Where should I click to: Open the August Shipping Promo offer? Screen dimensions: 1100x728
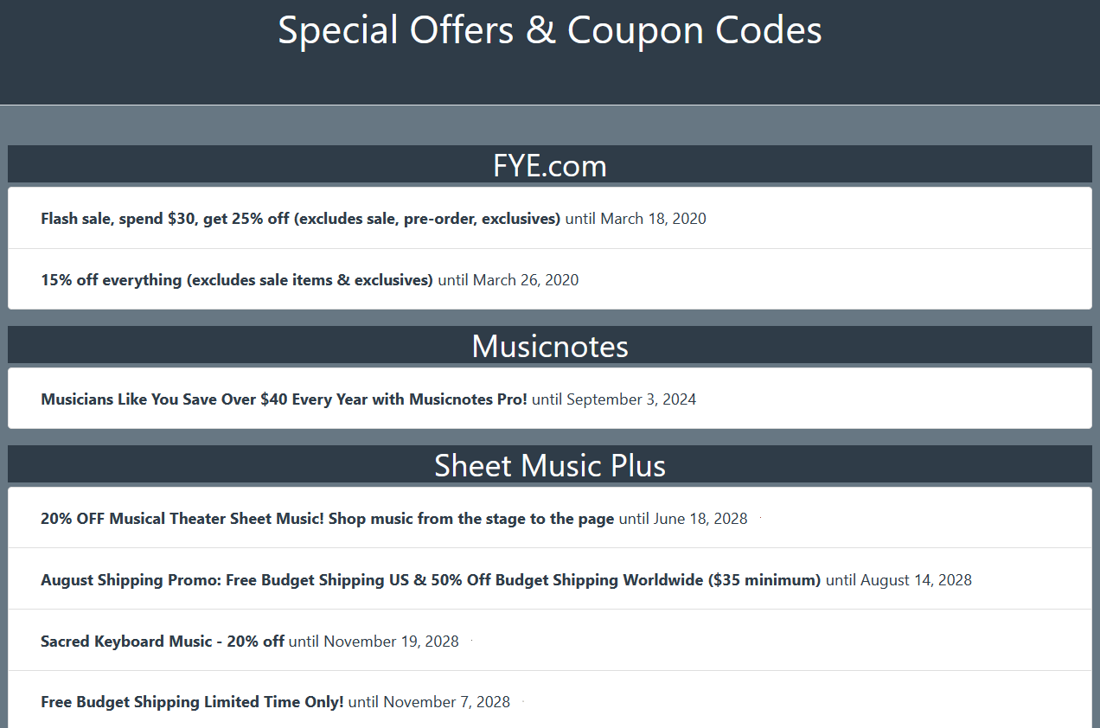tap(430, 580)
